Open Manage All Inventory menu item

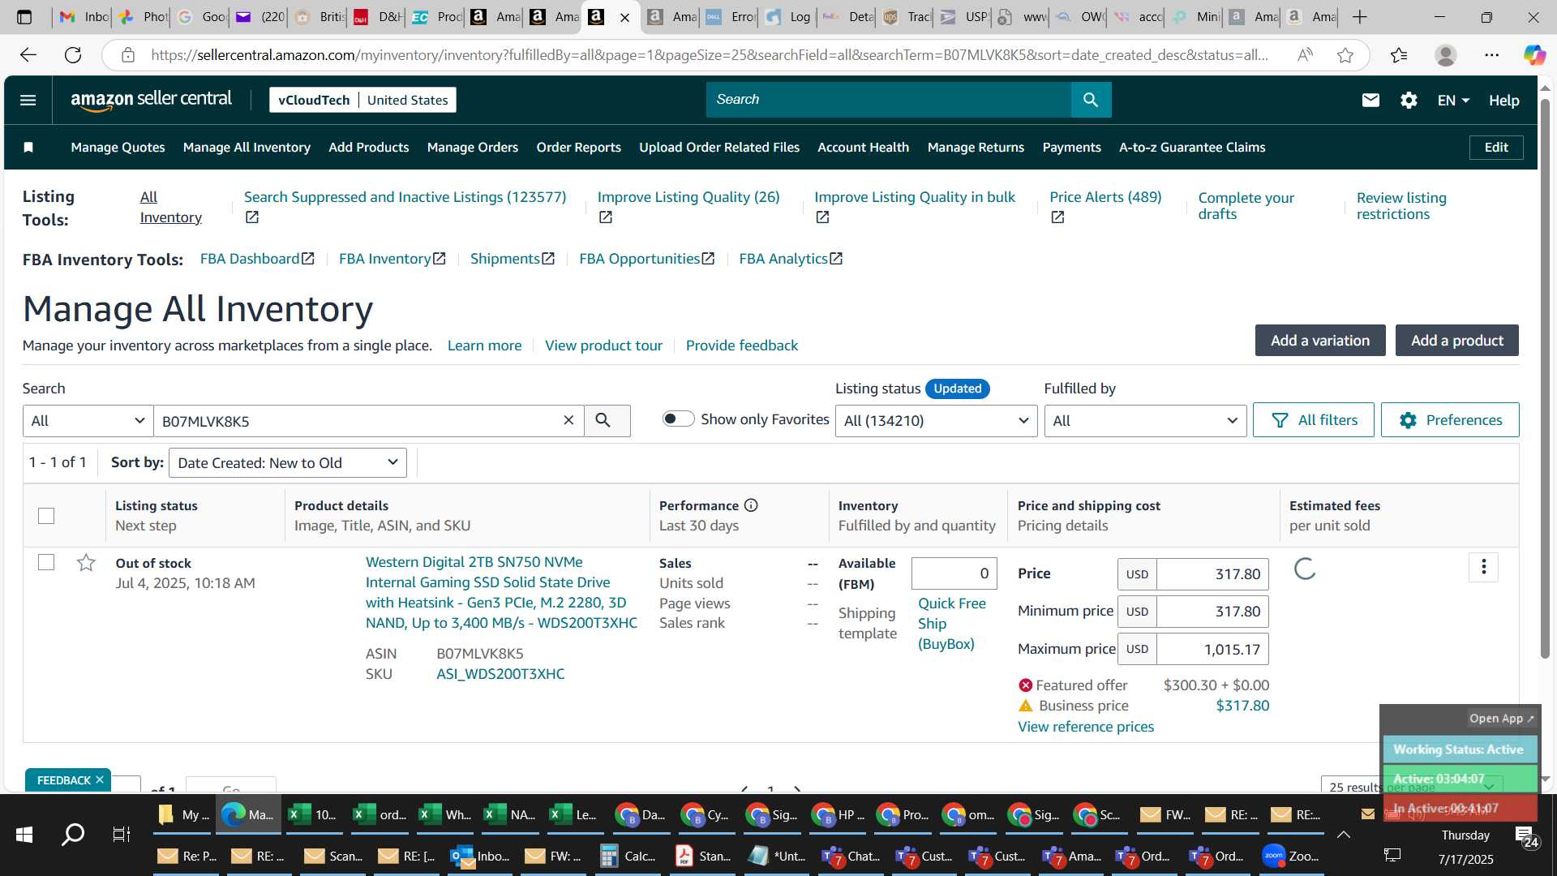pyautogui.click(x=247, y=147)
